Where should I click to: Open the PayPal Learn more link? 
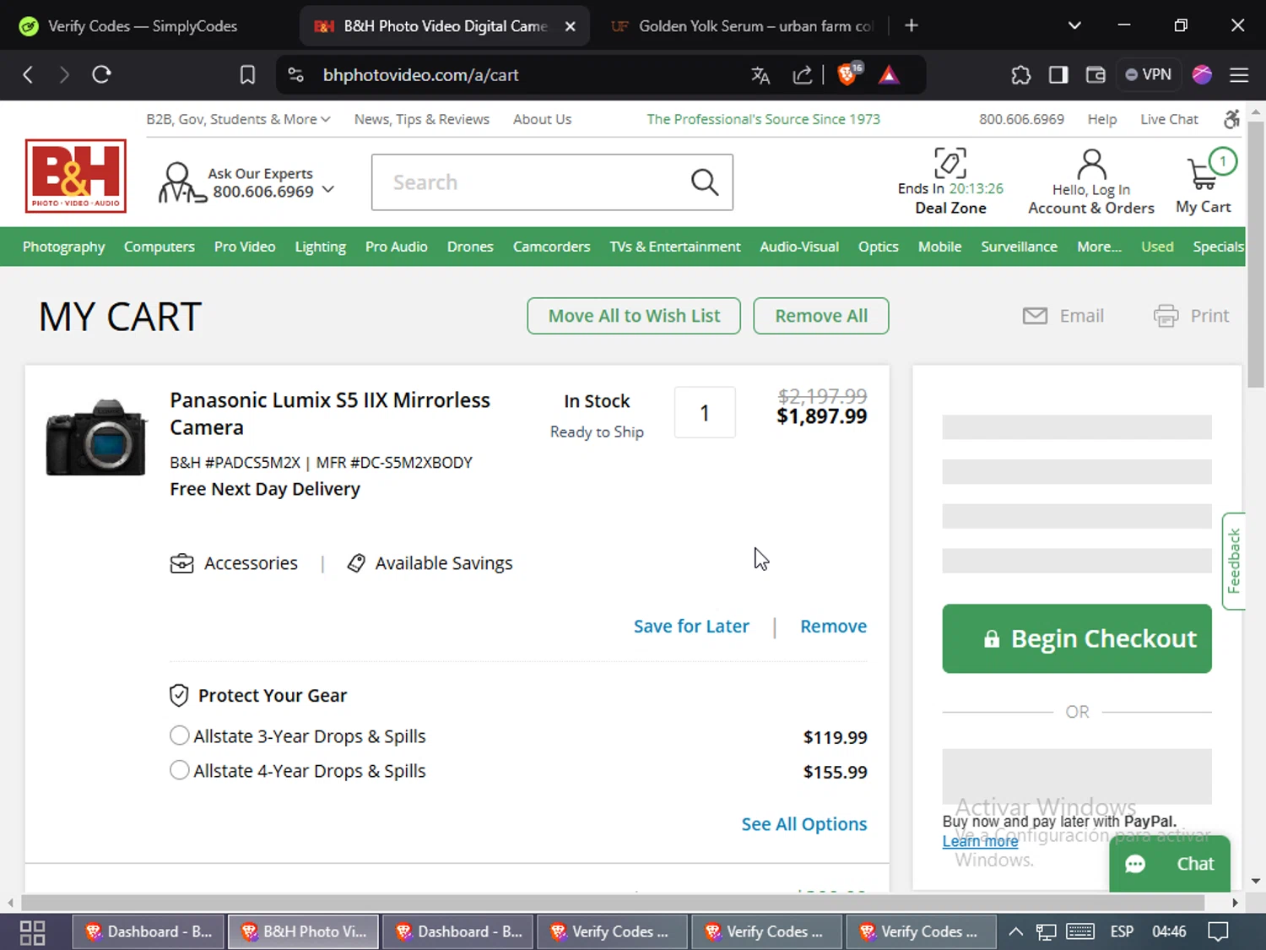tap(980, 841)
